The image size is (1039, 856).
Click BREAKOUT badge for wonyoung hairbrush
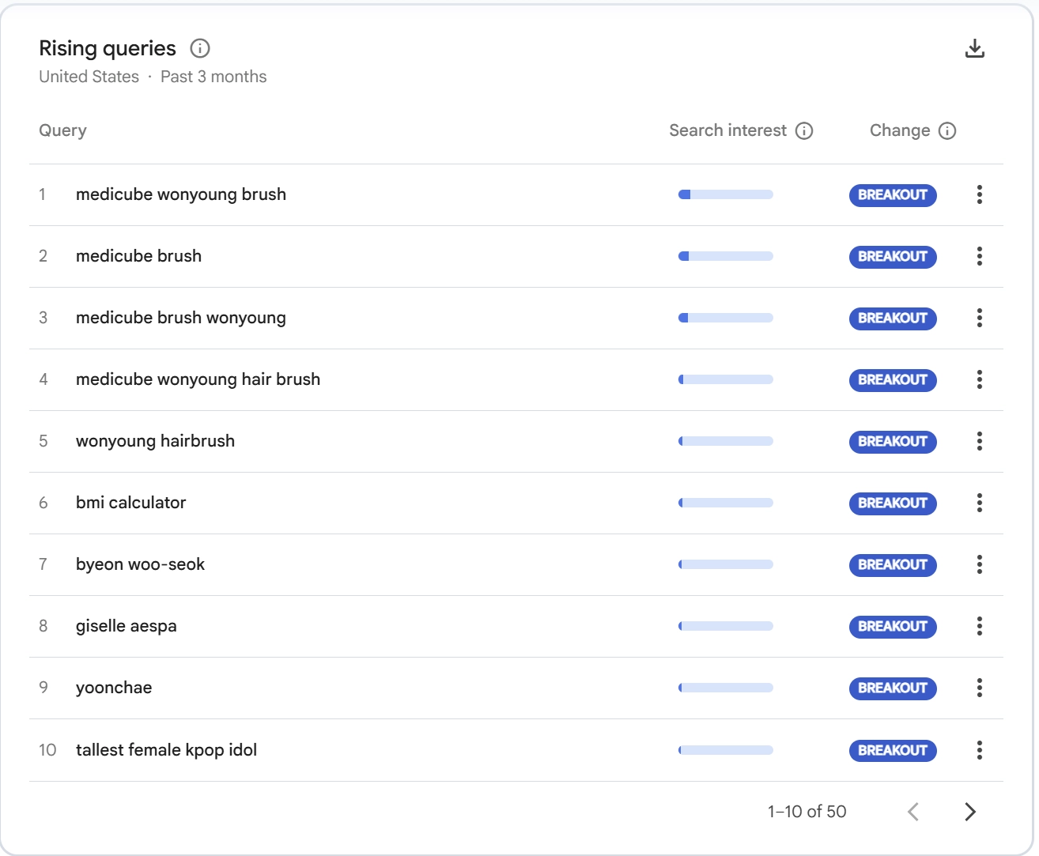(893, 442)
